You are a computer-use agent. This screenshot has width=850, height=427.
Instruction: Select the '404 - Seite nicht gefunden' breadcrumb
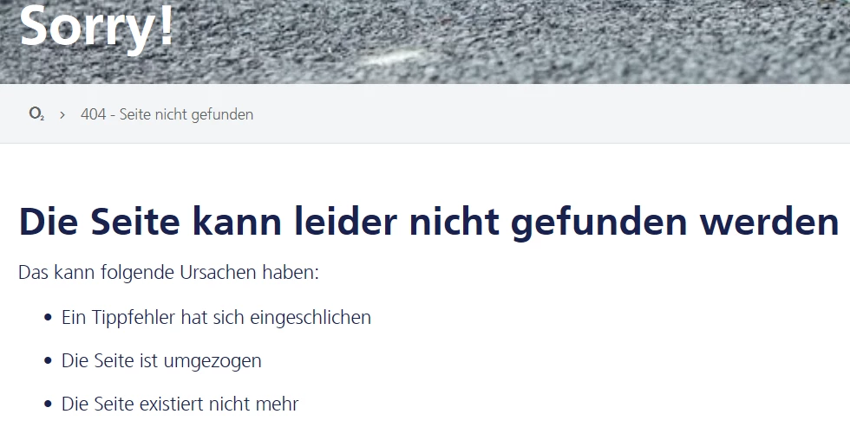point(167,114)
